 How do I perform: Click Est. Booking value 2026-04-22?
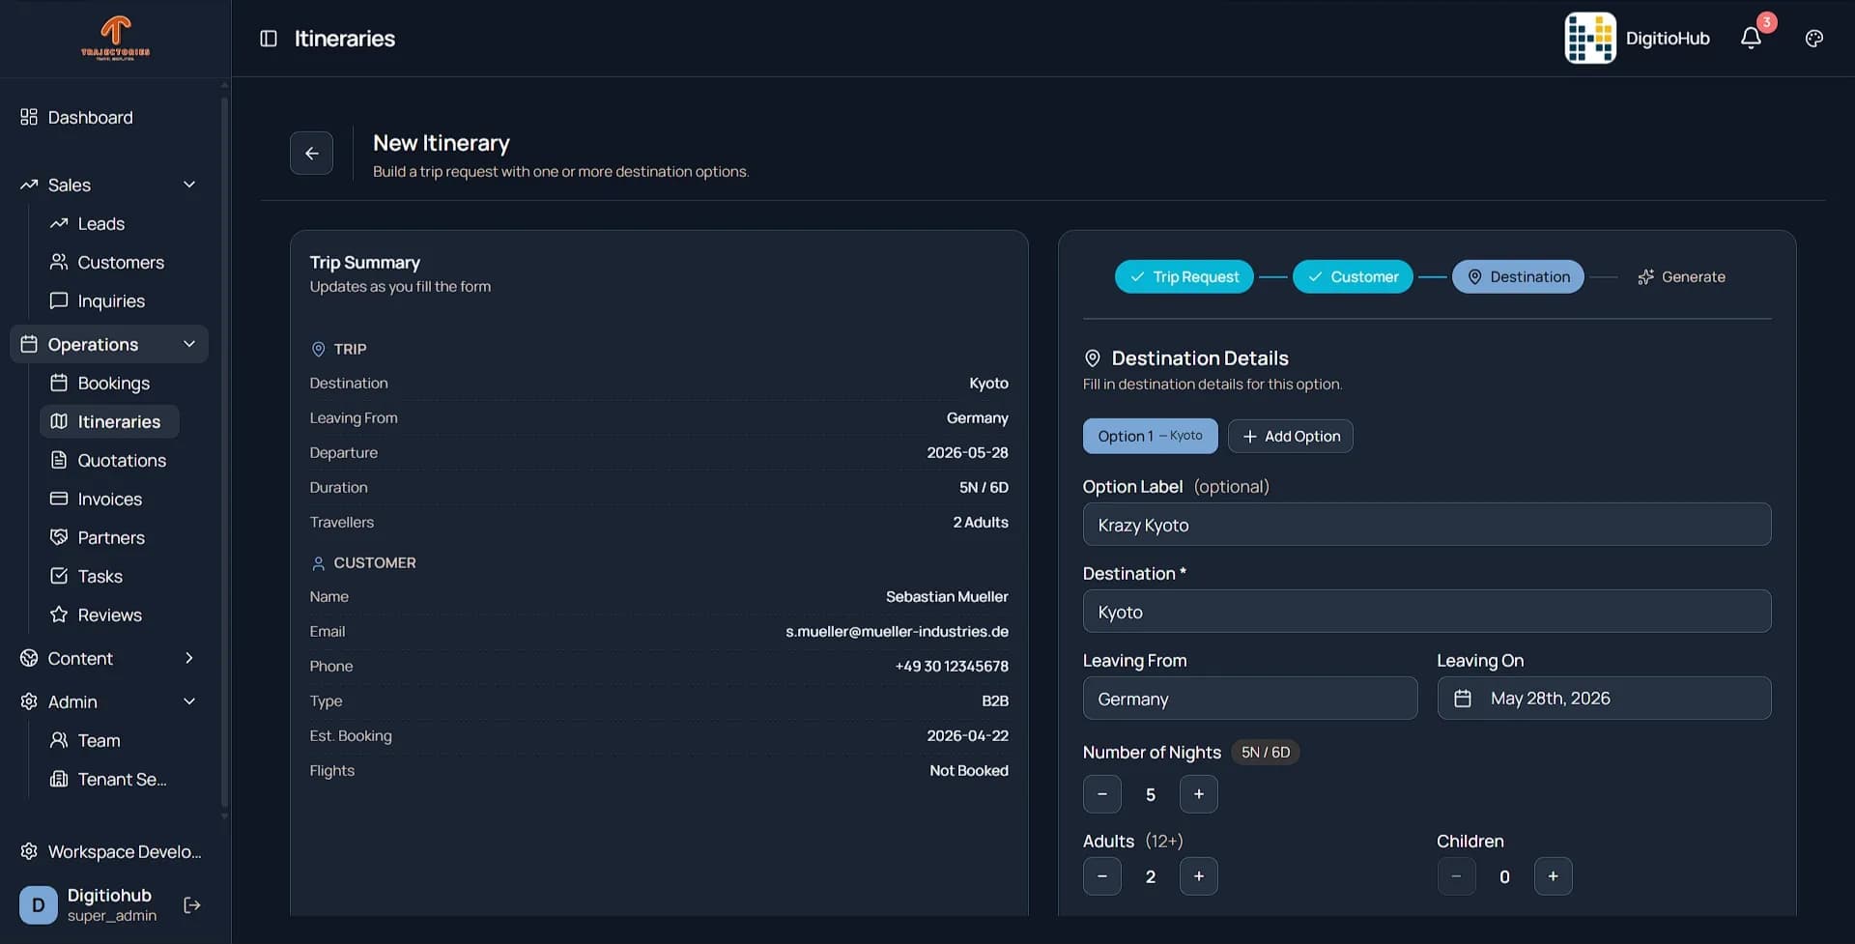coord(967,735)
